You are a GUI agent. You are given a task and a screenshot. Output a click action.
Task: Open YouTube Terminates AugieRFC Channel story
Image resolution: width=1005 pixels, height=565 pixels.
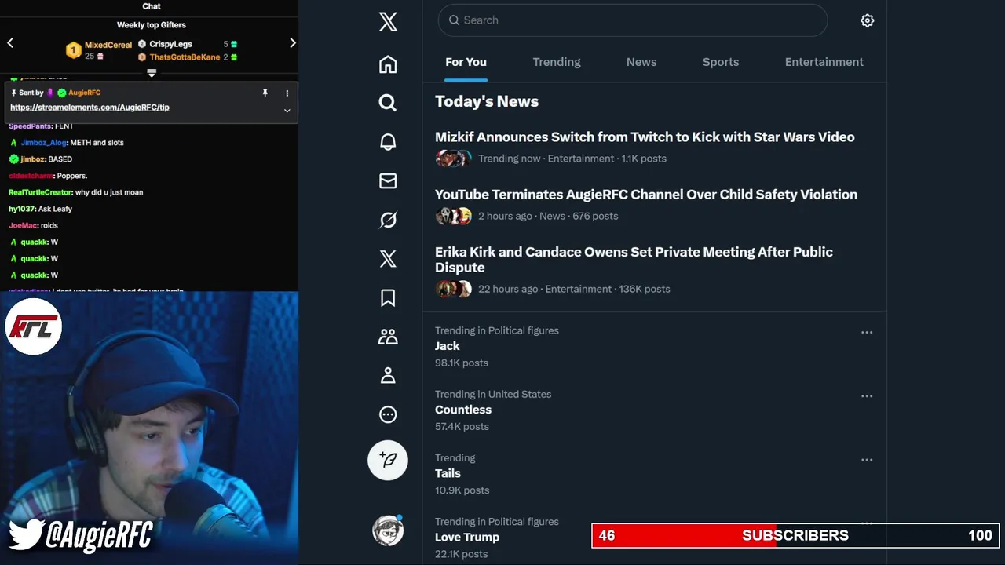click(646, 195)
